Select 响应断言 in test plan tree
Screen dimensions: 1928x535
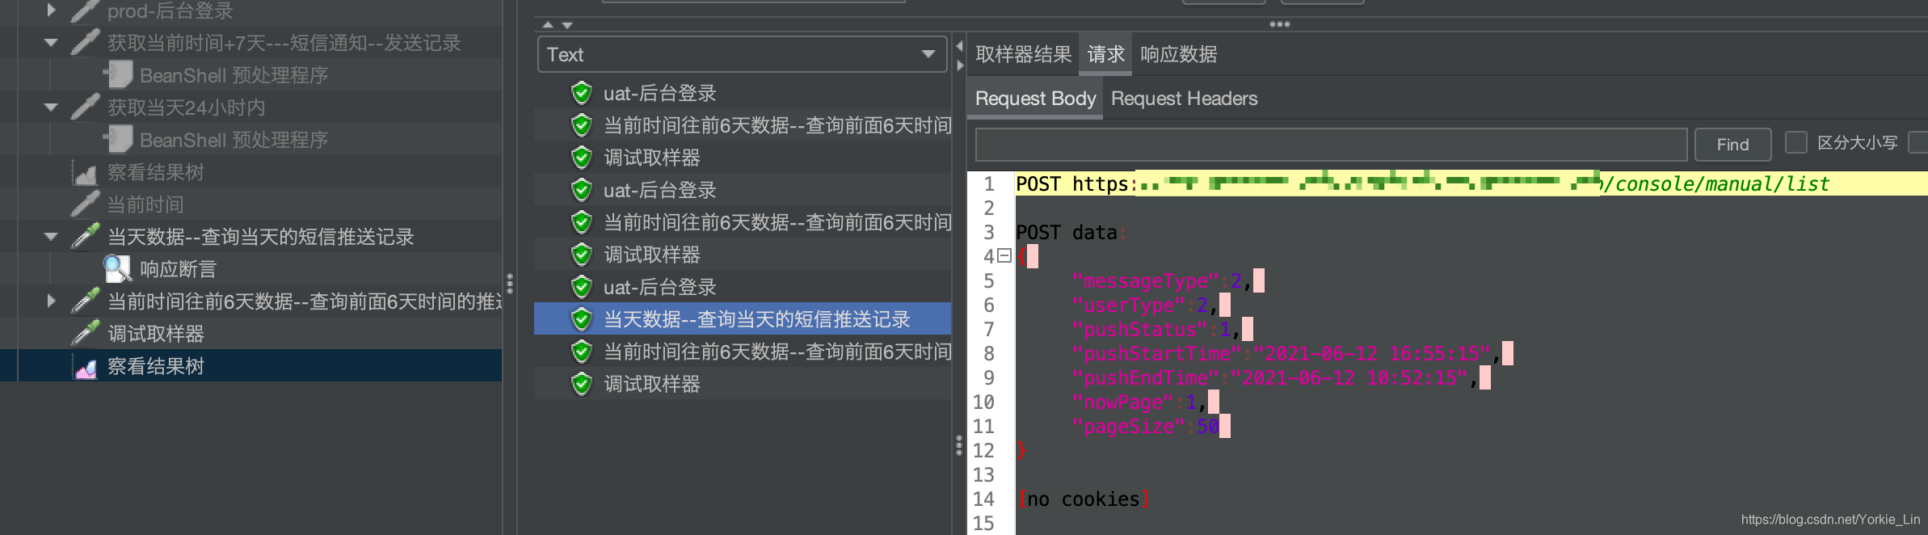pyautogui.click(x=178, y=269)
